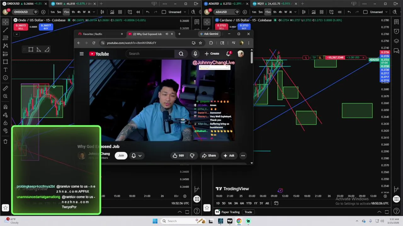The width and height of the screenshot is (403, 226).
Task: Click the Join button under the video
Action: click(121, 155)
